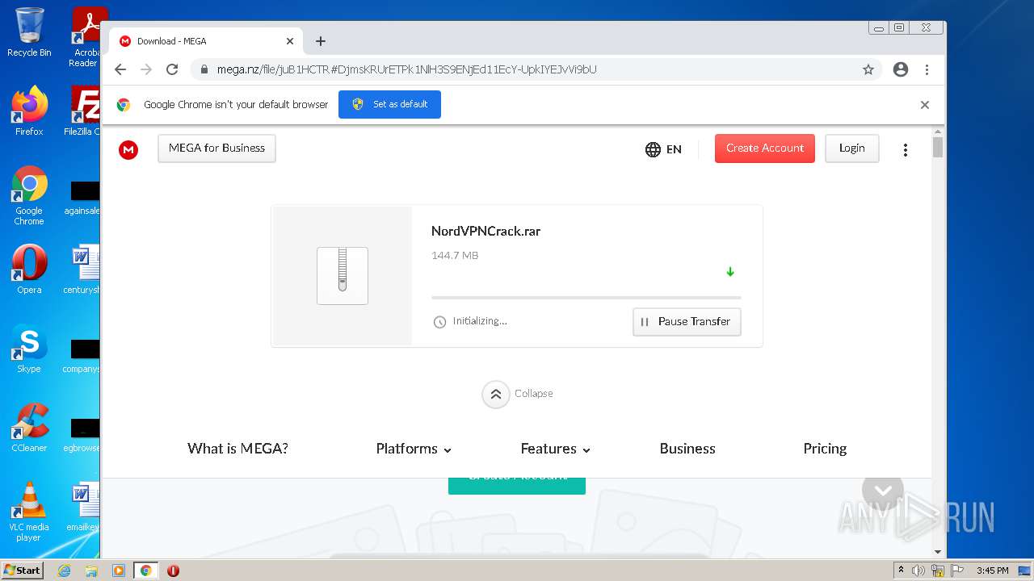Open the Chrome profile avatar icon
This screenshot has width=1034, height=581.
tap(901, 69)
